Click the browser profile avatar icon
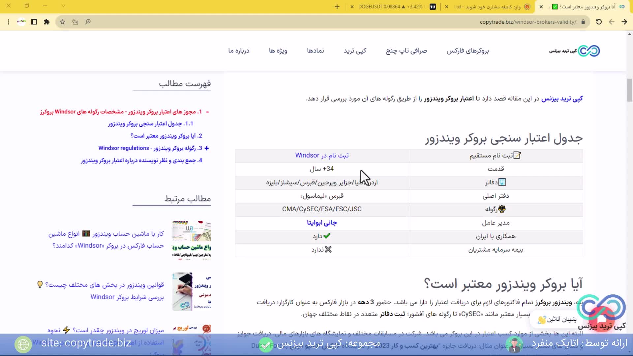This screenshot has width=633, height=356. [21, 22]
